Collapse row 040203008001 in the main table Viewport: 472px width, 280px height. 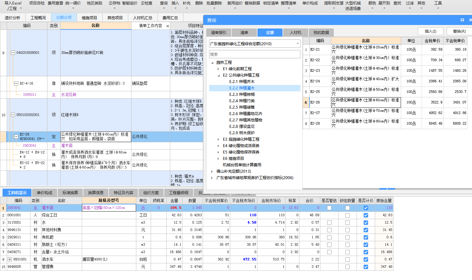13,53
